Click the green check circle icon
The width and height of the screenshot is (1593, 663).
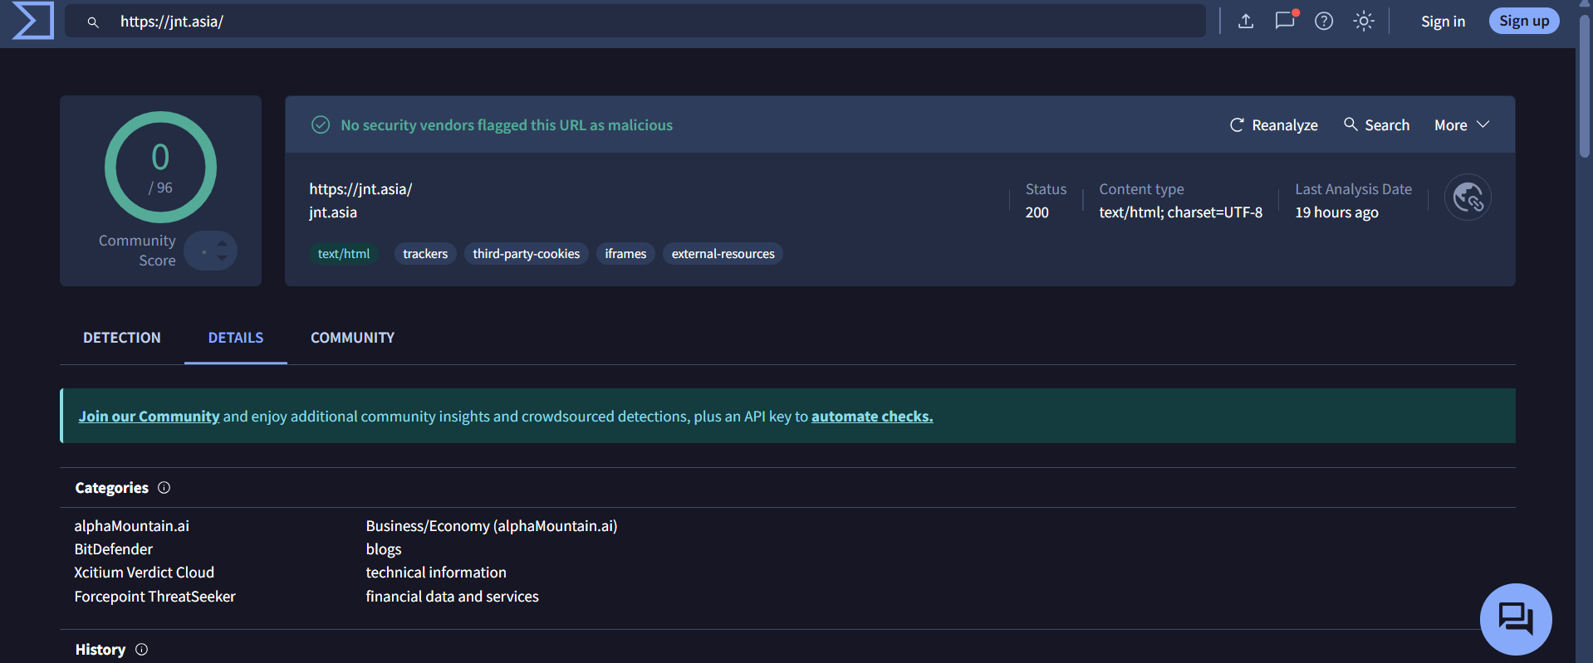coord(321,124)
